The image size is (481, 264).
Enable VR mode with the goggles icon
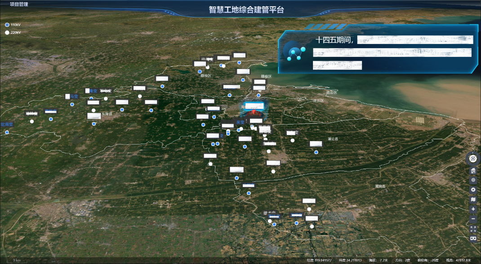[473, 238]
